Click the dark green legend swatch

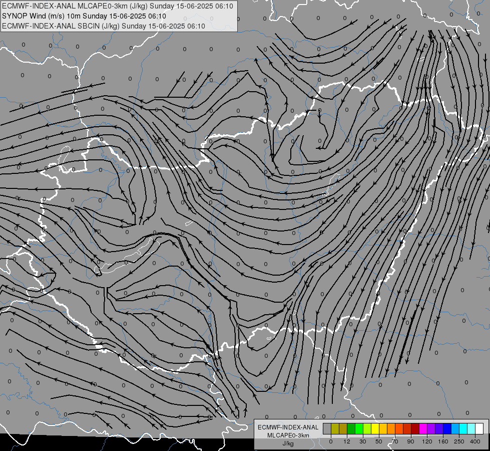pos(351,428)
